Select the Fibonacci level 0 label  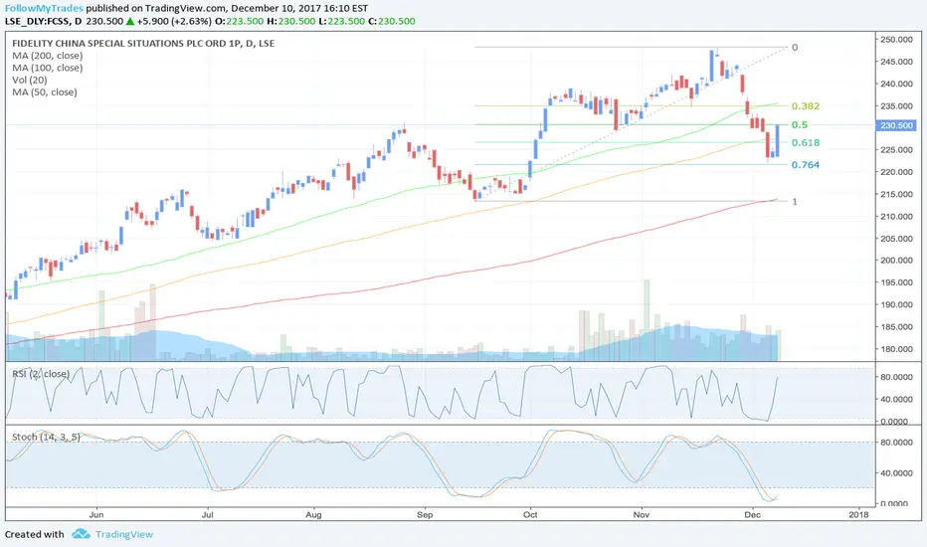coord(795,48)
